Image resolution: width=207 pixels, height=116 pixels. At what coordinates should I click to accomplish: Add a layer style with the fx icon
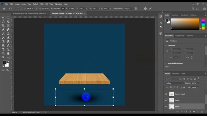point(181,112)
